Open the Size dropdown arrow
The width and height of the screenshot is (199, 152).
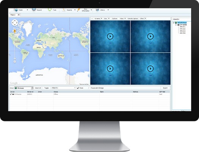109,19
